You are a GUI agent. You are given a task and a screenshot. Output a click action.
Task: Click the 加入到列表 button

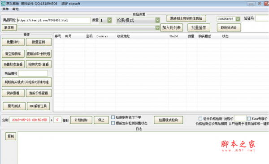[172, 28]
